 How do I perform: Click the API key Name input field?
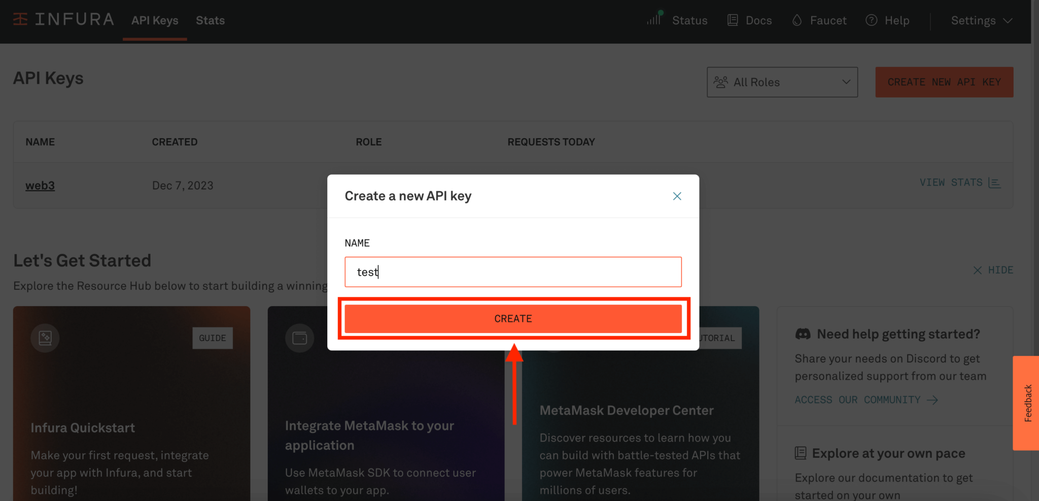513,272
